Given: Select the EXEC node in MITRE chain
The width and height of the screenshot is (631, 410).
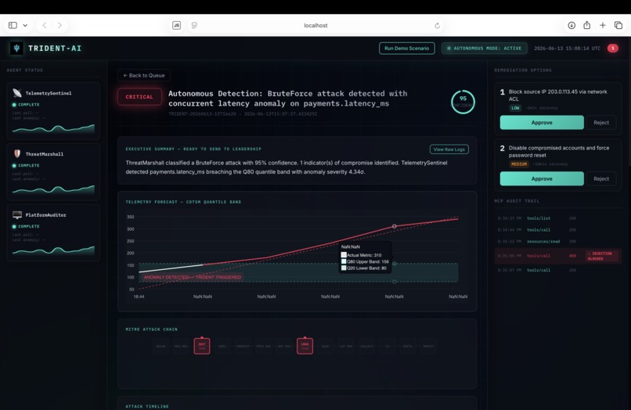Looking at the screenshot, I should (222, 346).
